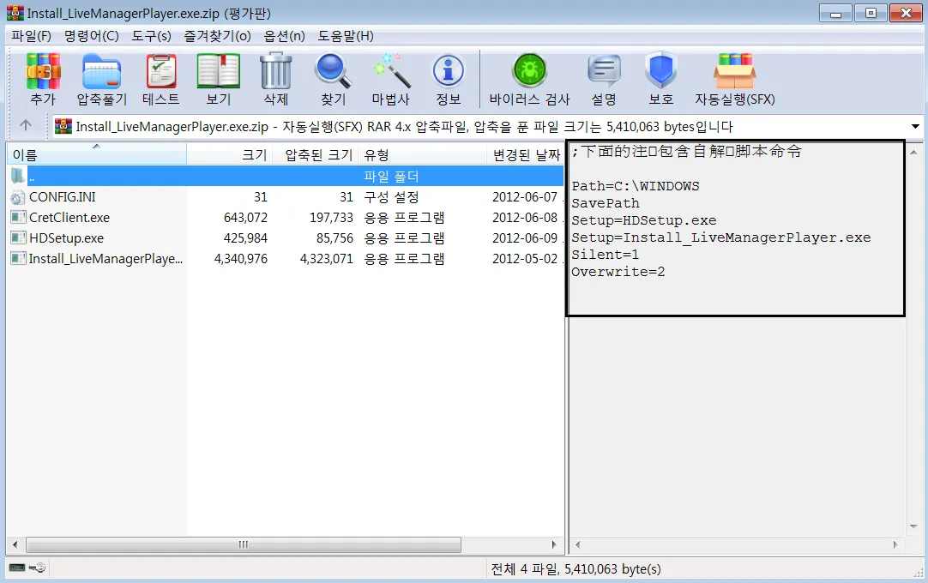The image size is (928, 583).
Task: Open the 옵션(n) menu
Action: pos(284,36)
